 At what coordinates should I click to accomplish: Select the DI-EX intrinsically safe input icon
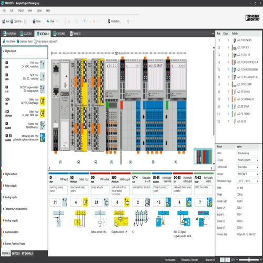[43, 137]
